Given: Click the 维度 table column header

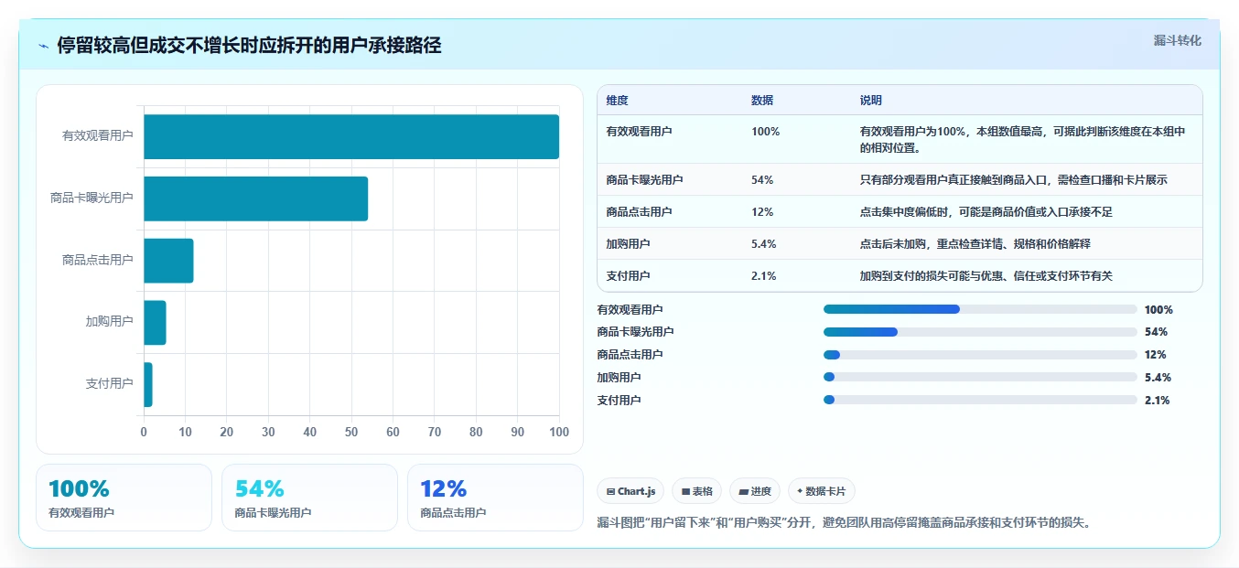Looking at the screenshot, I should (618, 101).
